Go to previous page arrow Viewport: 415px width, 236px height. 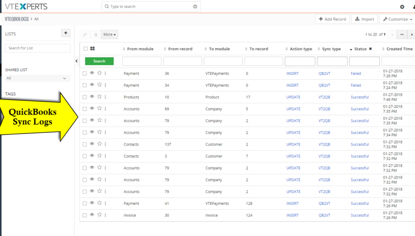tap(392, 35)
